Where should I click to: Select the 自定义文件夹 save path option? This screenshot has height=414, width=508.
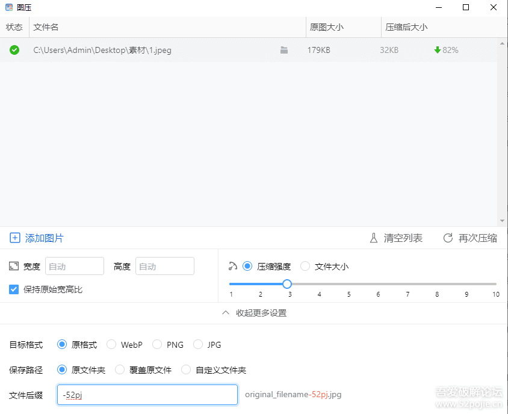[x=186, y=370]
